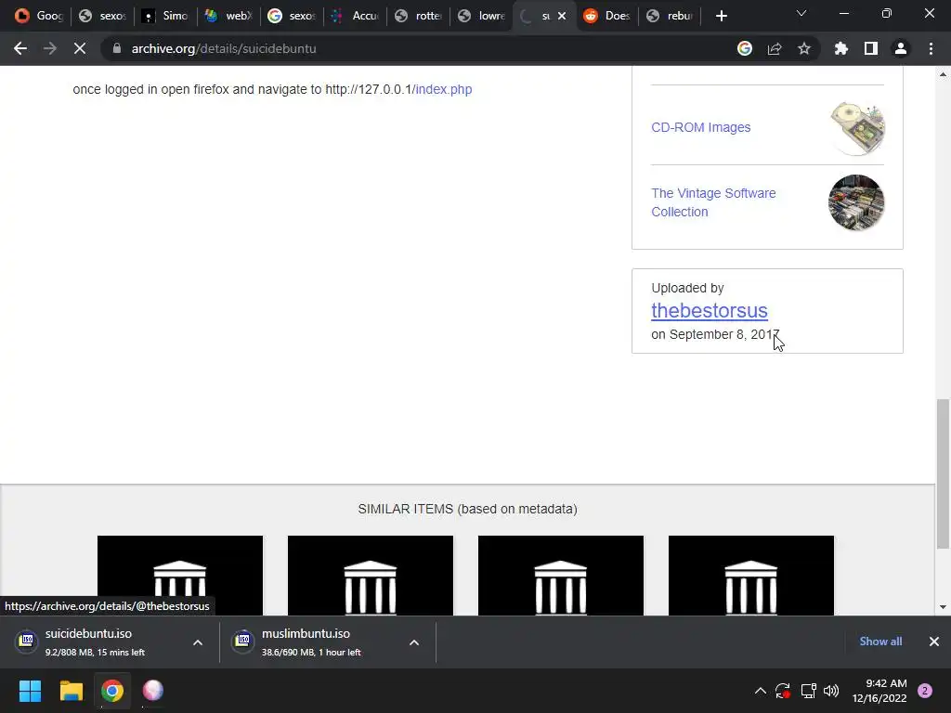Image resolution: width=951 pixels, height=713 pixels.
Task: Open the volume tray icon
Action: click(x=831, y=691)
